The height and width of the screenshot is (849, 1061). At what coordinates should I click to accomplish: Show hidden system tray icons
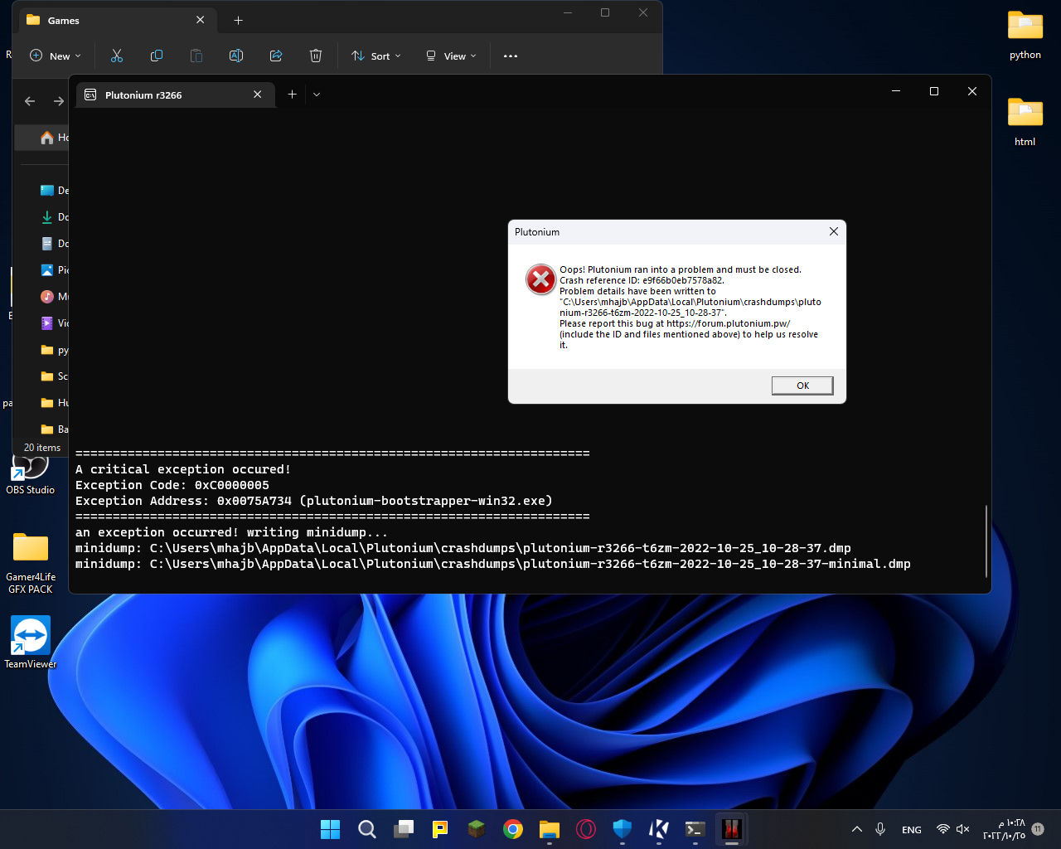click(857, 829)
